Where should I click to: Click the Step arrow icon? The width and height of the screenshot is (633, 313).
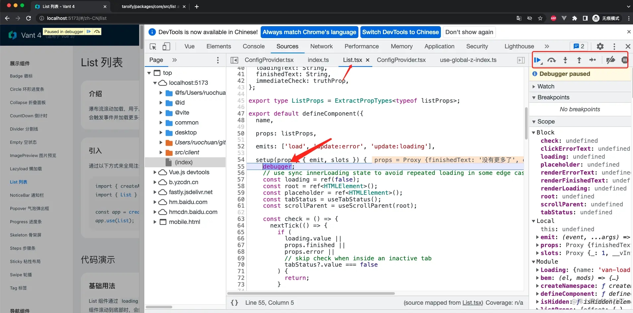[x=593, y=60]
